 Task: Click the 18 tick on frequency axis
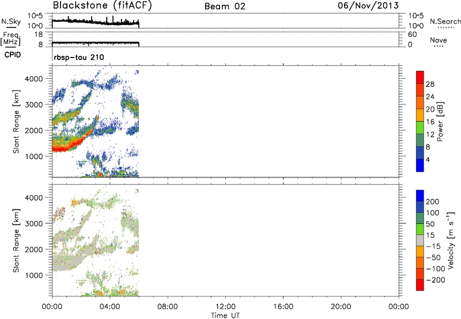tap(39, 35)
